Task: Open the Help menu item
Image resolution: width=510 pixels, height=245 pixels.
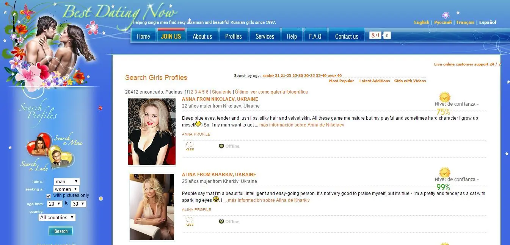Action: click(292, 36)
